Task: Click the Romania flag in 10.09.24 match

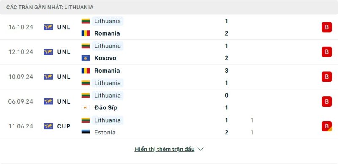Action: (85, 71)
